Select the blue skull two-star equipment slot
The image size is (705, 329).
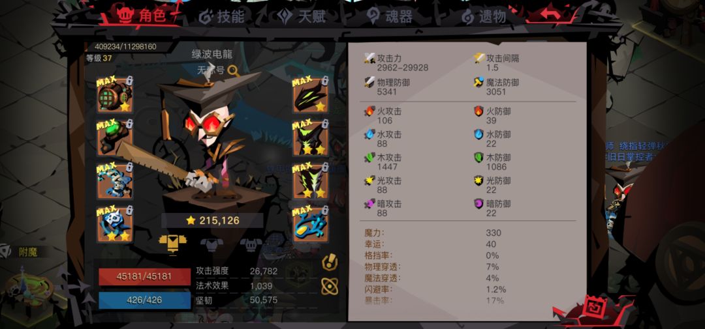click(x=115, y=224)
